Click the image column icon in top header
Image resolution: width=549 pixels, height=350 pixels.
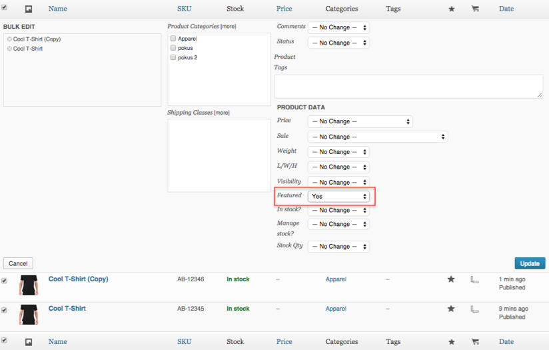[29, 9]
